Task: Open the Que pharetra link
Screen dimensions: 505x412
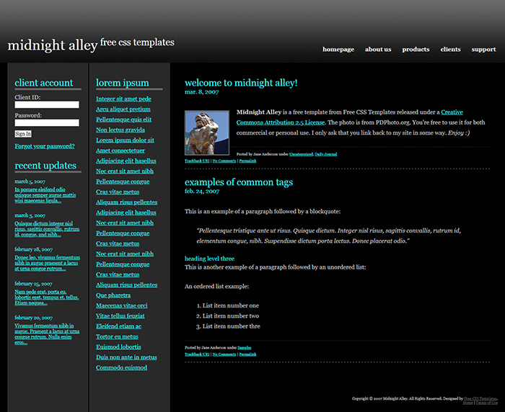Action: (x=113, y=295)
